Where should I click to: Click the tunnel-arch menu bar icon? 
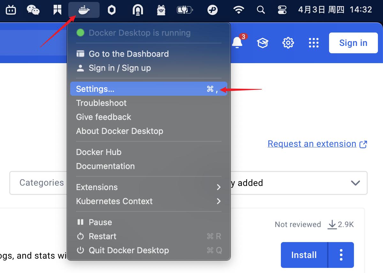(138, 10)
